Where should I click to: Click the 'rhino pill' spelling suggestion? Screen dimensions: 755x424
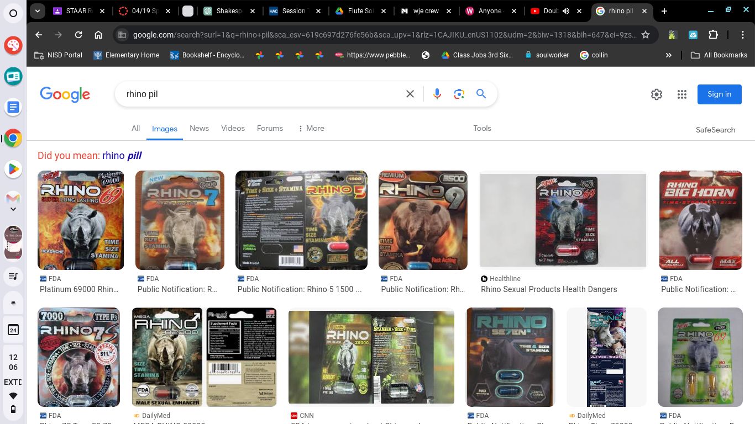[122, 156]
